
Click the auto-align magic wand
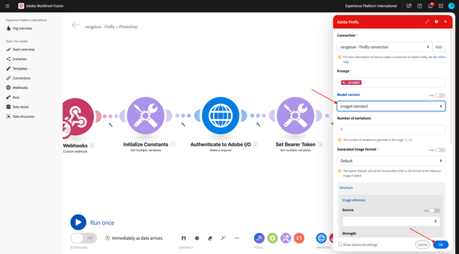(x=223, y=238)
